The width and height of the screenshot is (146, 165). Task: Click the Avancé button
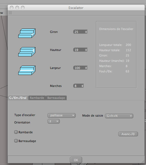pyautogui.click(x=128, y=134)
